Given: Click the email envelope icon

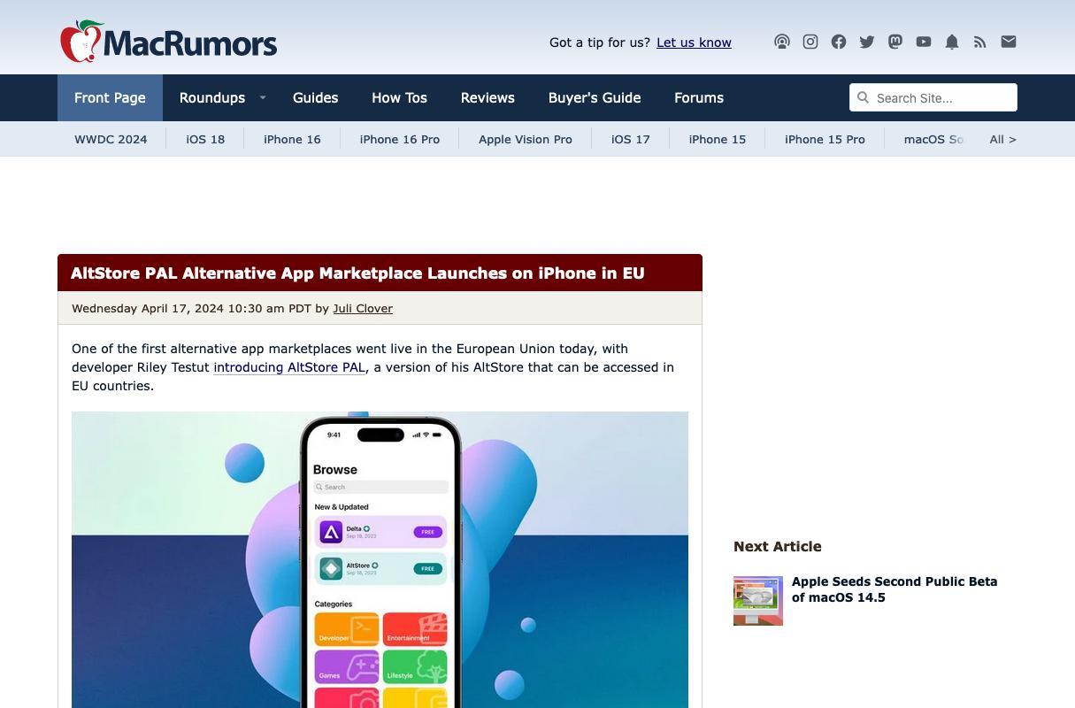Looking at the screenshot, I should click(1009, 42).
